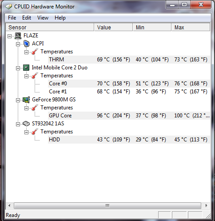Click the thermometer icon under GeForce 9800M GS
The height and width of the screenshot is (221, 215).
click(x=35, y=108)
